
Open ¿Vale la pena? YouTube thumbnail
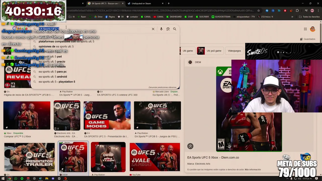(x=155, y=157)
